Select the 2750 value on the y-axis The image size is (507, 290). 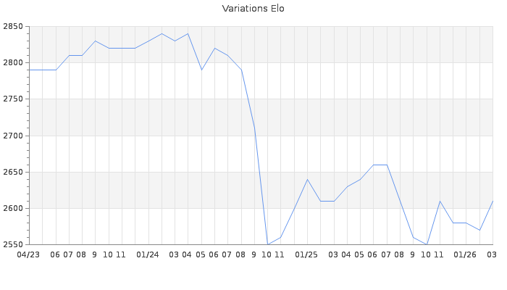point(12,99)
